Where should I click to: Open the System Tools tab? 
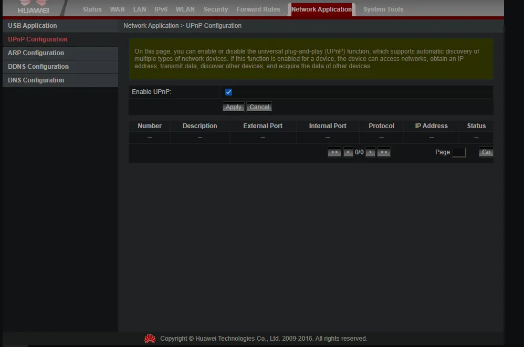(383, 9)
